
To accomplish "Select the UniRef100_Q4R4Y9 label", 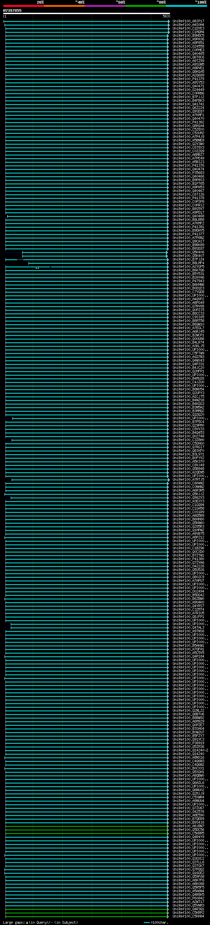I will [188, 837].
